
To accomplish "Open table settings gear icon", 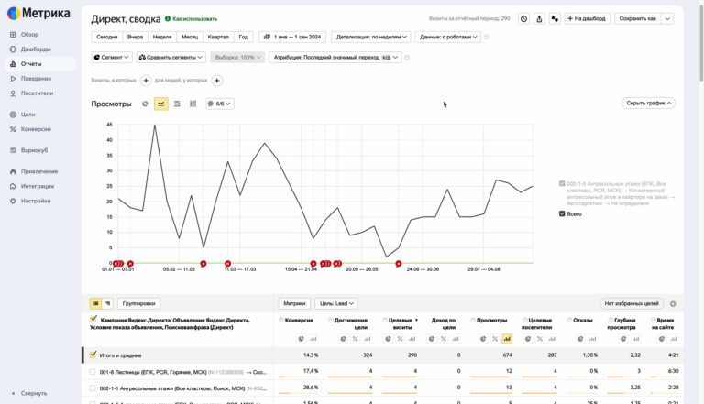I will coord(673,304).
